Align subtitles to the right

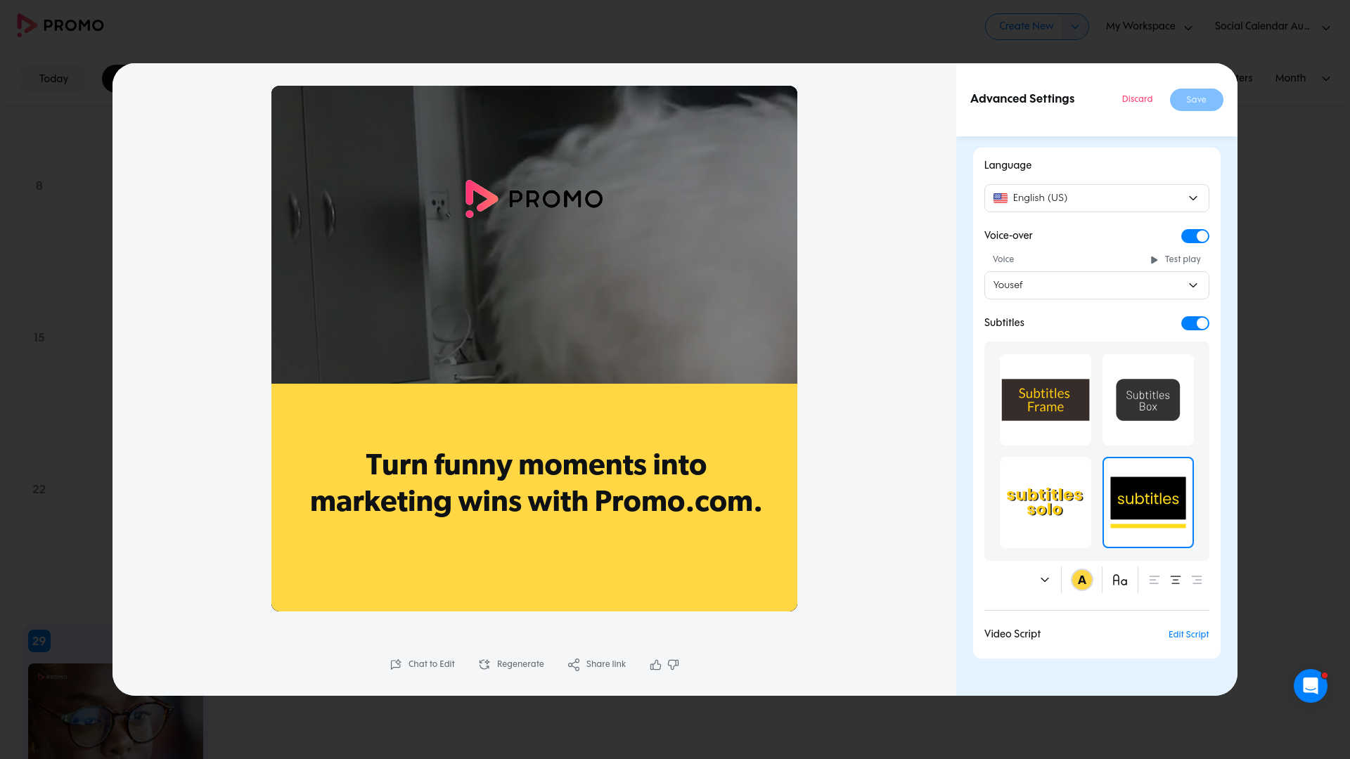(x=1197, y=580)
